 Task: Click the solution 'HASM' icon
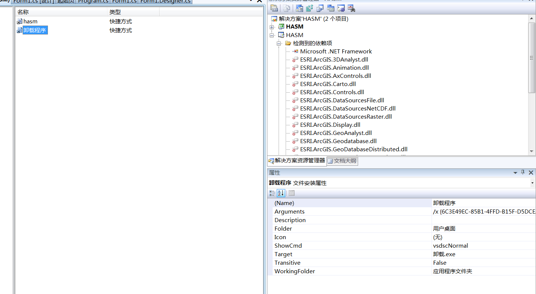point(274,19)
